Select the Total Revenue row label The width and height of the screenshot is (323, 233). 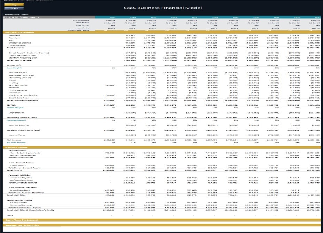(x=15, y=48)
